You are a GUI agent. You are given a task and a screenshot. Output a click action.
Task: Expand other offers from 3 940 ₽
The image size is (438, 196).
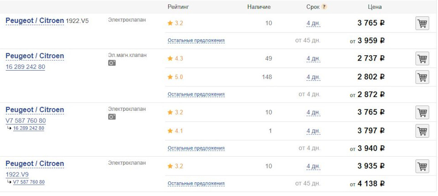[x=196, y=148]
